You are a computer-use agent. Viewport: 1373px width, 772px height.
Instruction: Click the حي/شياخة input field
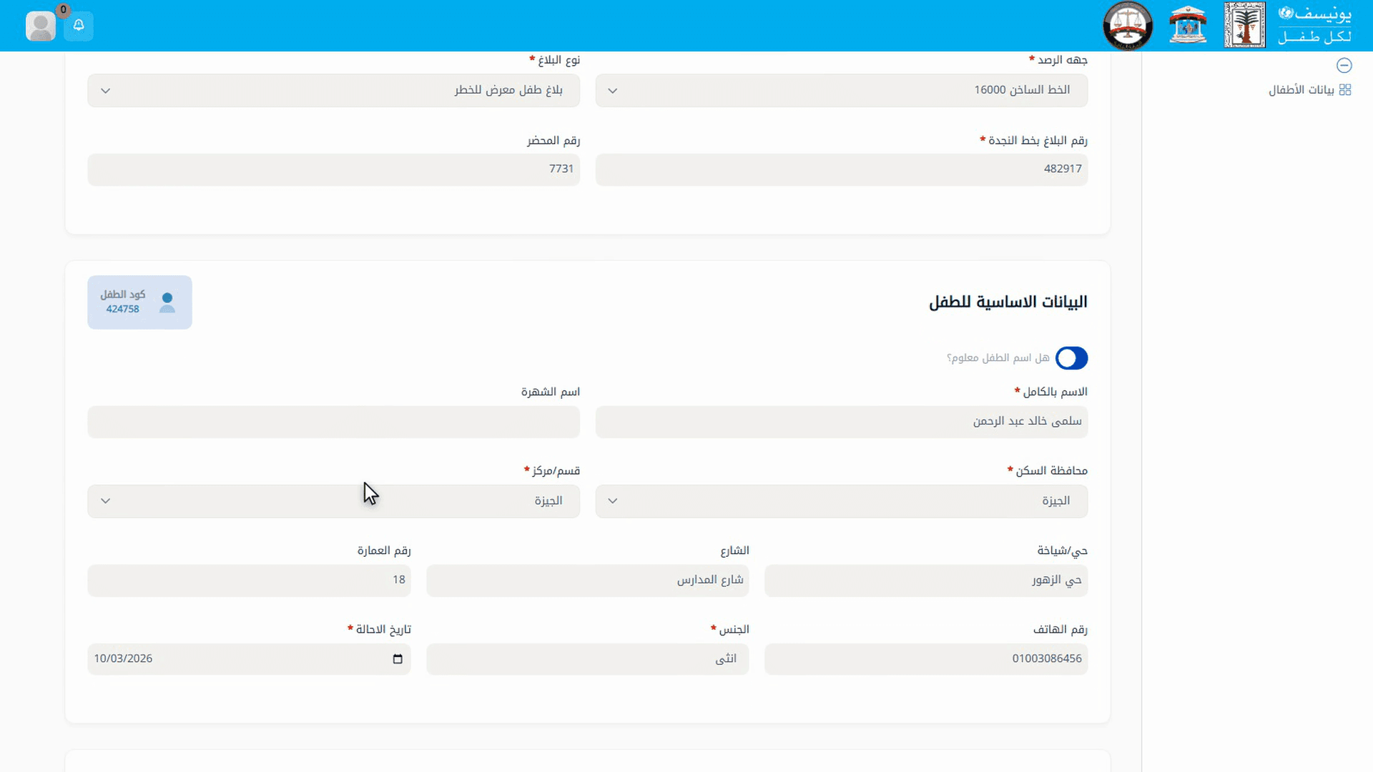(926, 580)
